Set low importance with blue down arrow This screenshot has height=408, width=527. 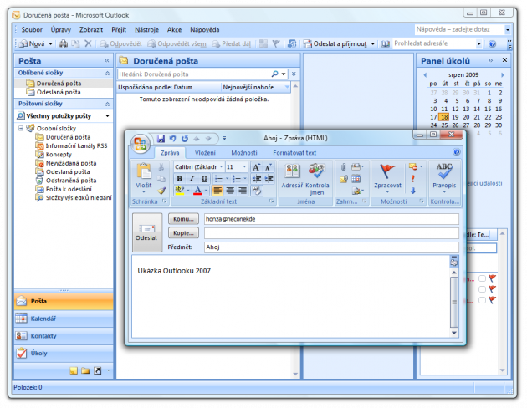[x=413, y=191]
